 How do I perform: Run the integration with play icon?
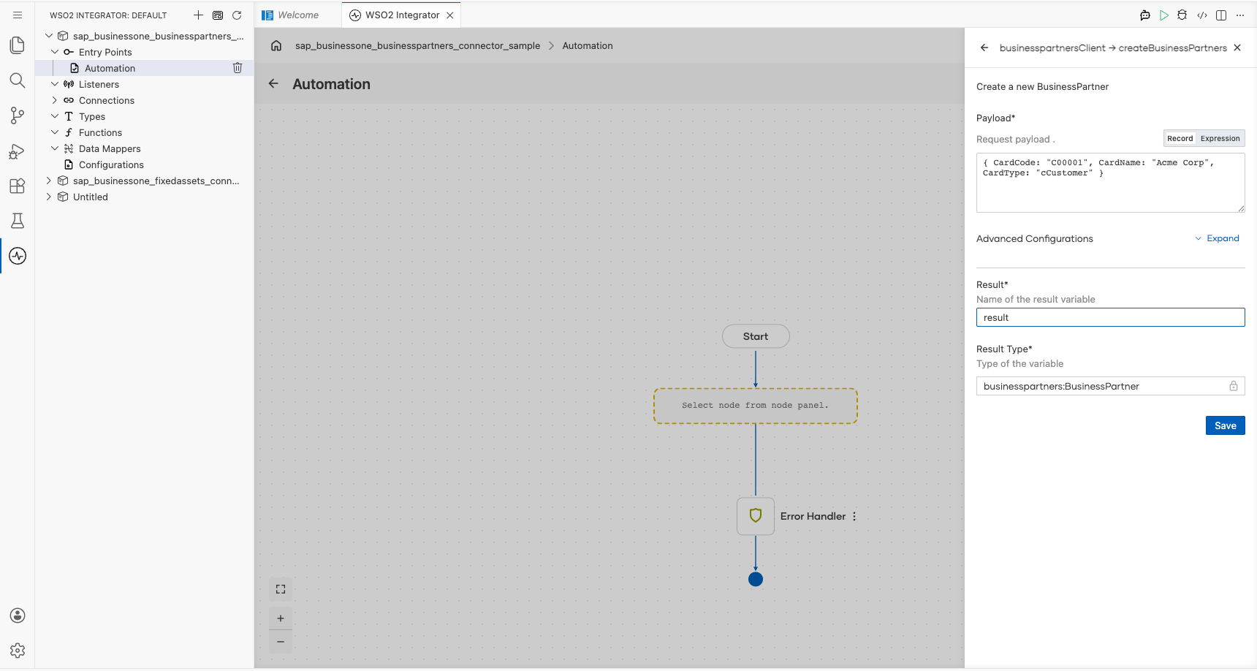1164,15
